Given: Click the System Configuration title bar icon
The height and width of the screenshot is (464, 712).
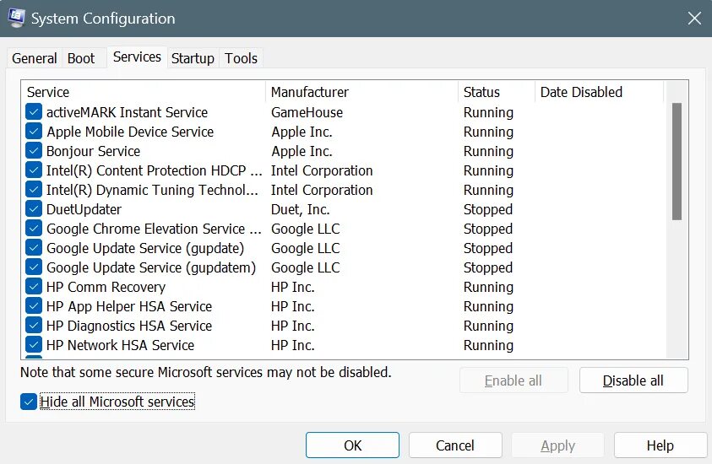Looking at the screenshot, I should click(x=16, y=18).
